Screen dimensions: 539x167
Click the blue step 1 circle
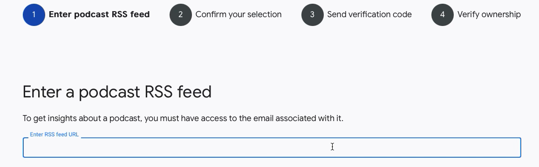click(34, 15)
